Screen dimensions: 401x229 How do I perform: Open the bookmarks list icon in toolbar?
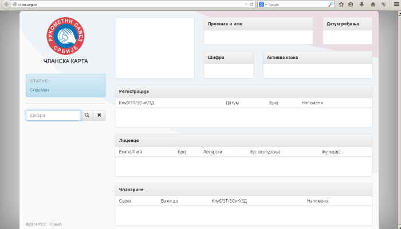point(350,4)
